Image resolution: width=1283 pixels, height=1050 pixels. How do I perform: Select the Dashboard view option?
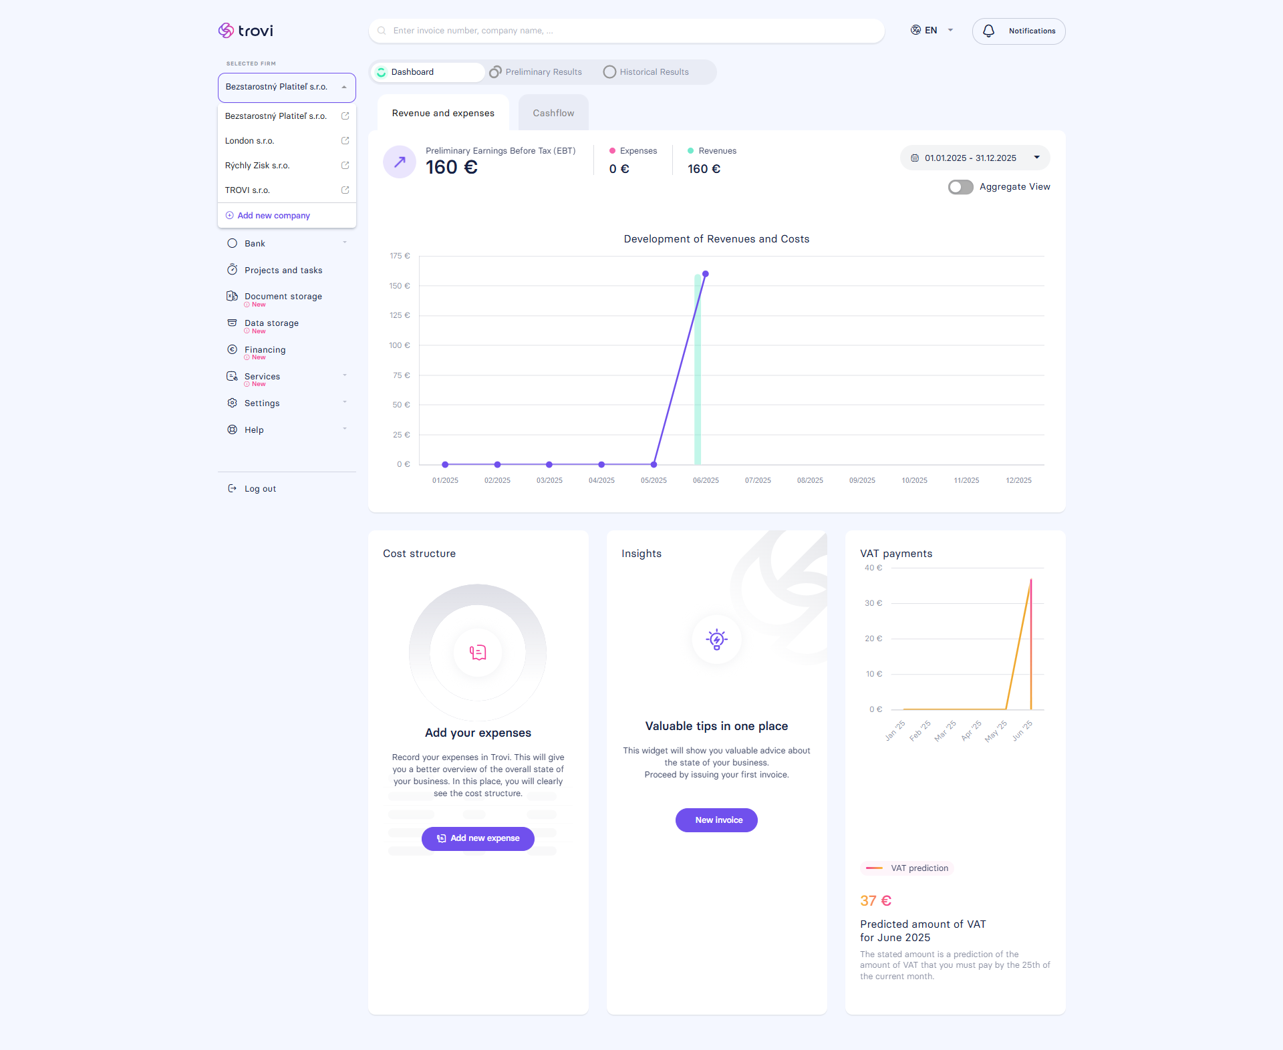click(x=428, y=72)
